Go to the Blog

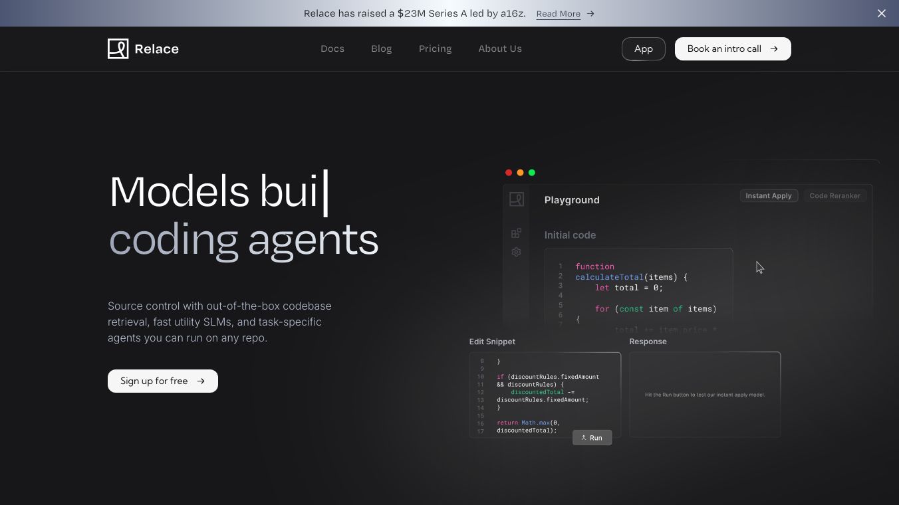pyautogui.click(x=382, y=49)
